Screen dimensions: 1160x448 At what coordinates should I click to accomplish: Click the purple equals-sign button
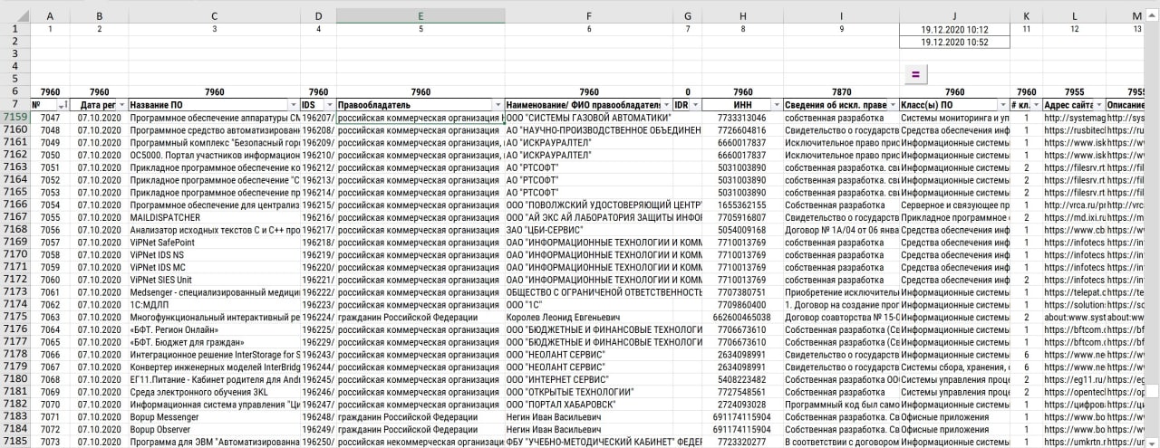coord(915,75)
